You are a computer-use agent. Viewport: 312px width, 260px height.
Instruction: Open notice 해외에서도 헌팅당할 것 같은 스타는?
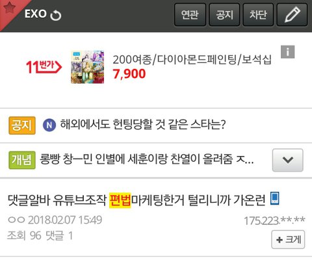143,124
